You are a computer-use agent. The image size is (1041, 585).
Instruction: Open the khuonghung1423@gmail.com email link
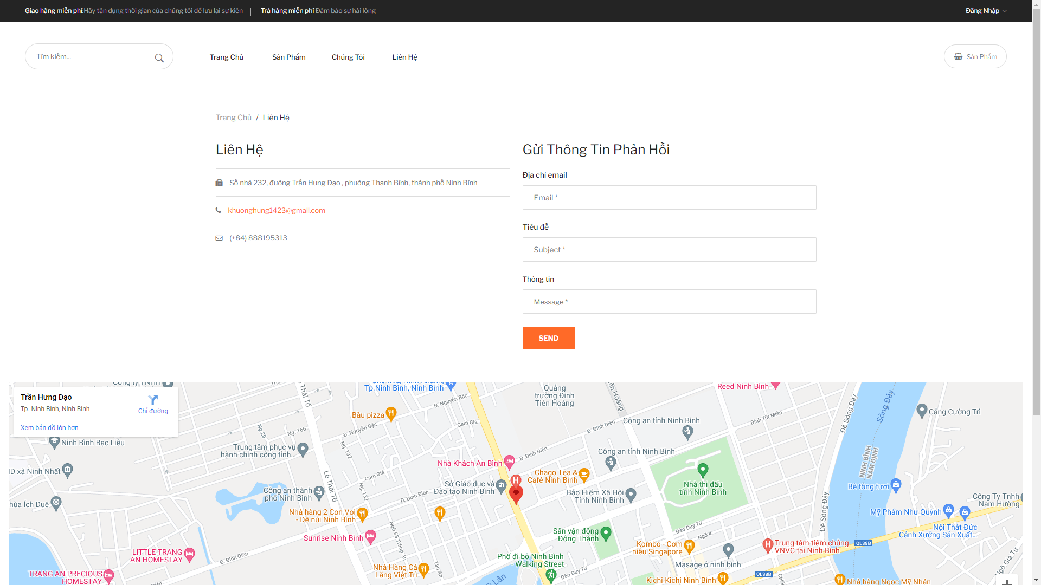click(x=277, y=210)
